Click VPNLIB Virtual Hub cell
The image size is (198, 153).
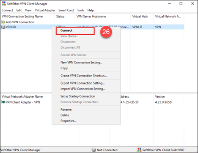coord(137,27)
